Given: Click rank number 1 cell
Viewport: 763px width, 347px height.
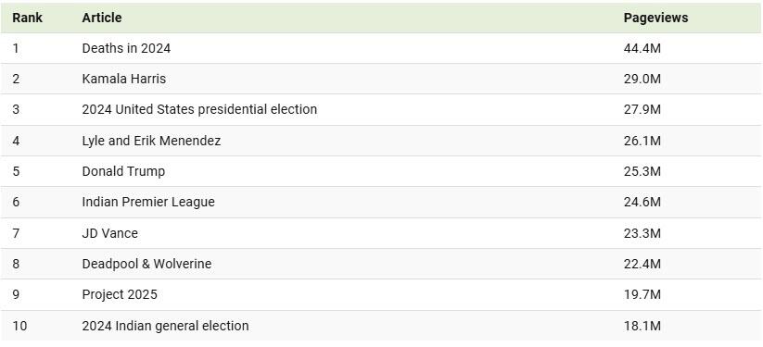Looking at the screenshot, I should (x=16, y=48).
